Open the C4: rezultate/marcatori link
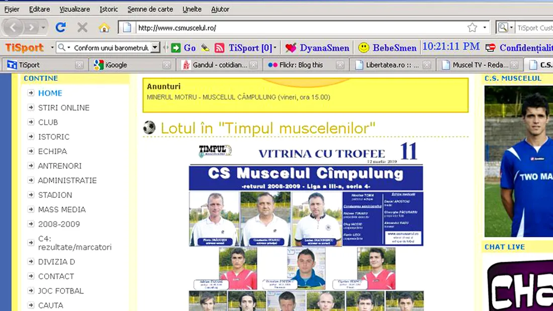553x311 pixels. [75, 243]
